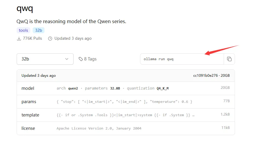Click the tag icon beside 8 Tags
This screenshot has height=147, width=259.
click(81, 59)
